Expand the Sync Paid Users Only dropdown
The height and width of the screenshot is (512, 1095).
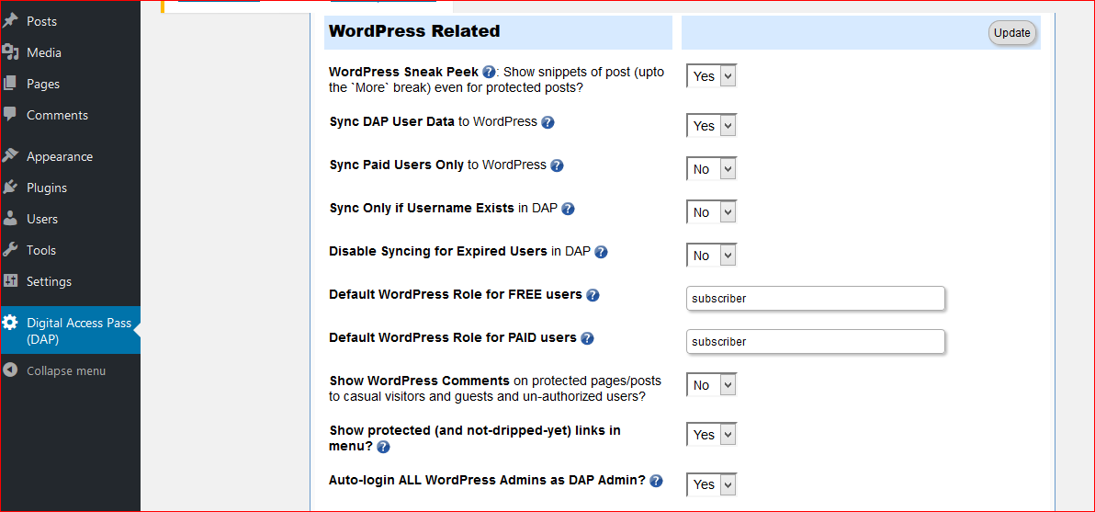pos(711,169)
